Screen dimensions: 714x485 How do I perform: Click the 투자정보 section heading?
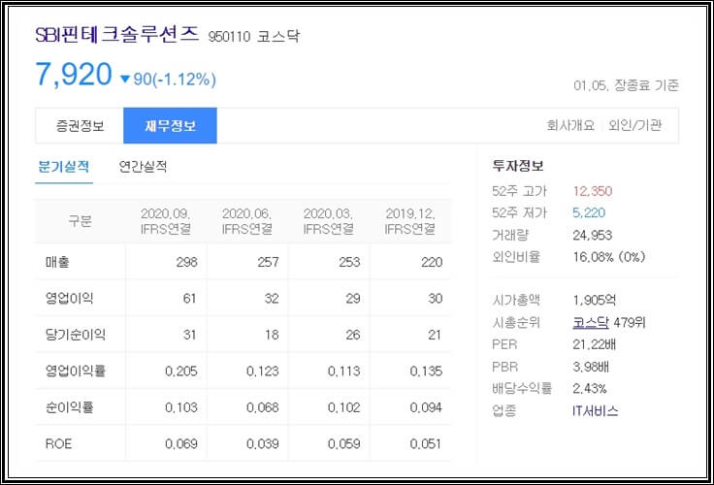(x=518, y=165)
